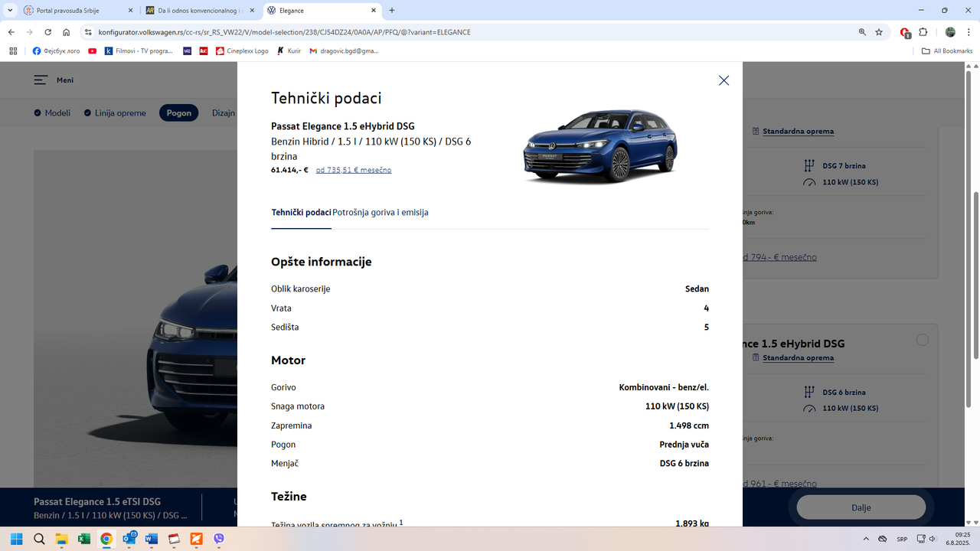This screenshot has width=980, height=551.
Task: Bookmark this page with the star icon
Action: click(x=879, y=32)
